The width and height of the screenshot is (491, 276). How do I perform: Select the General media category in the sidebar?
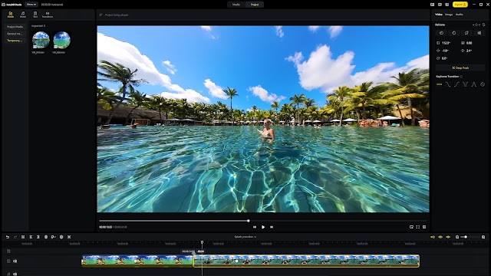click(15, 34)
